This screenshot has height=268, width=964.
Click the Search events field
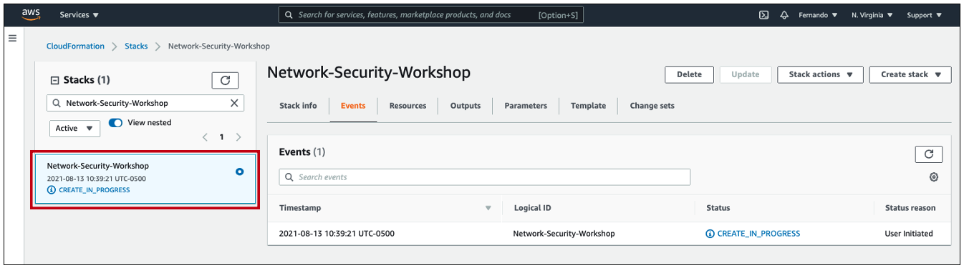click(484, 177)
